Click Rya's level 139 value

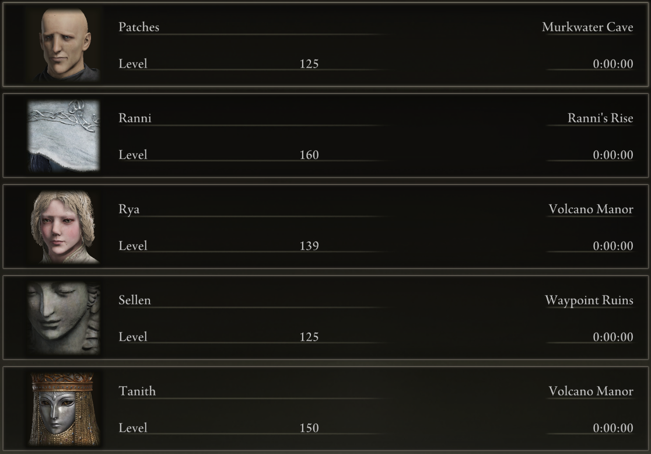click(309, 246)
